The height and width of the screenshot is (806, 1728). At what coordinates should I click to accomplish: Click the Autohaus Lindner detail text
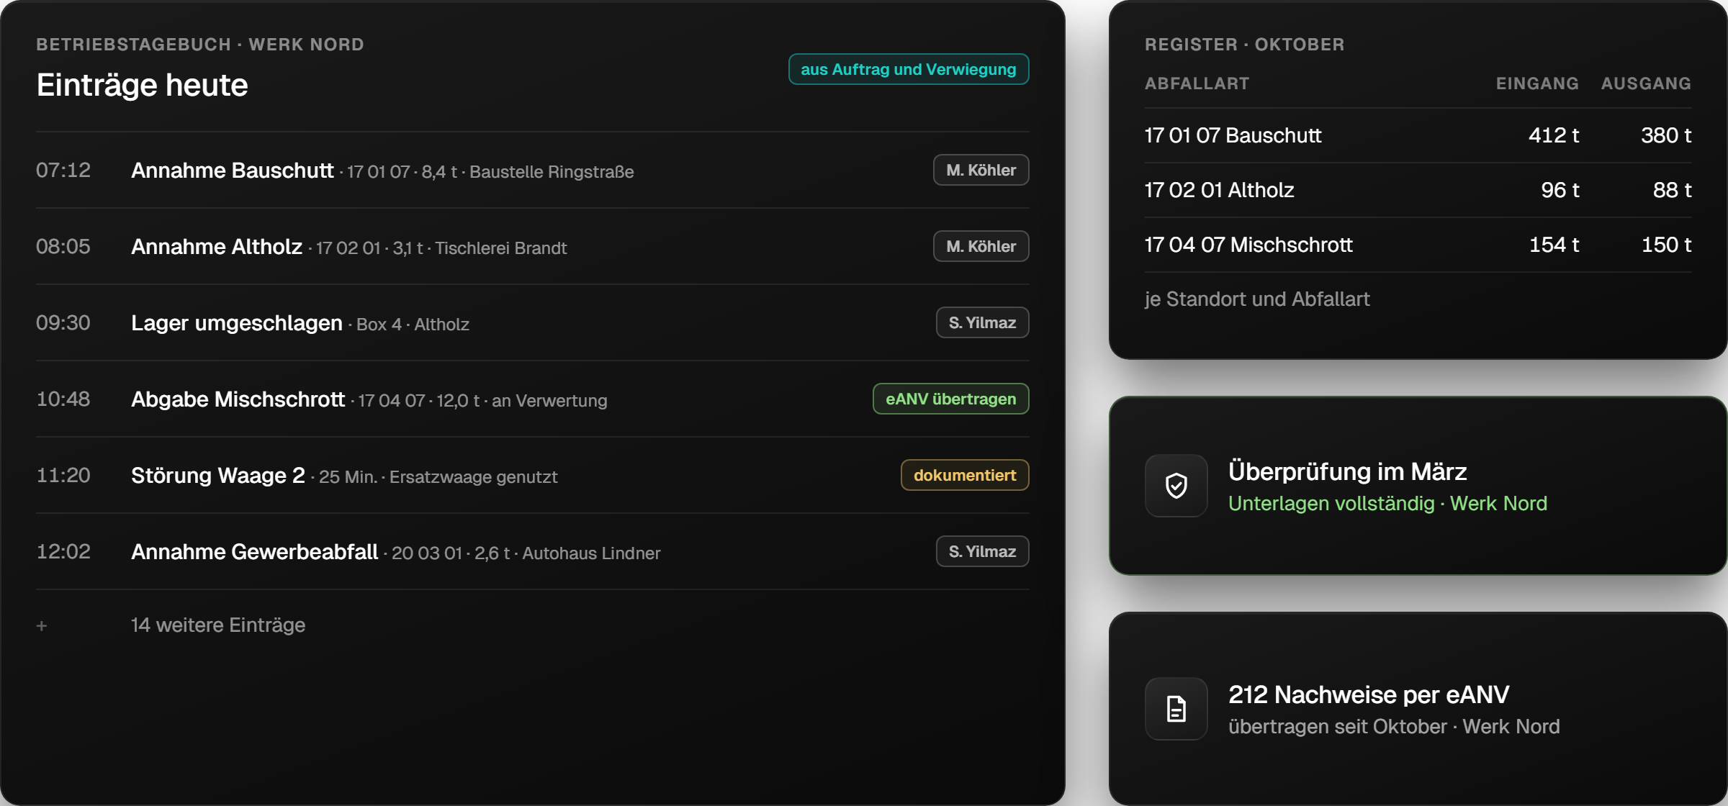(591, 553)
